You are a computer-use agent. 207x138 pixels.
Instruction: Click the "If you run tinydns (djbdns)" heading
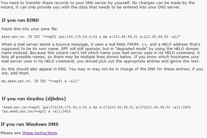(x=34, y=99)
